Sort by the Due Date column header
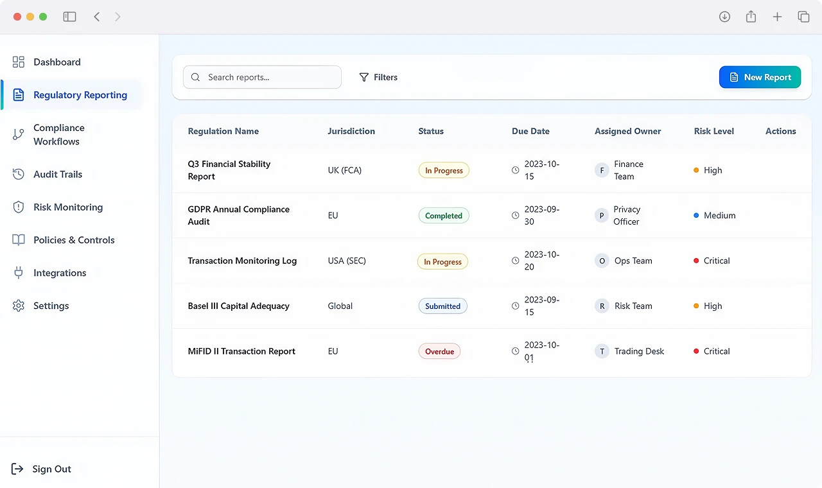Screen dimensions: 822x488 point(530,131)
